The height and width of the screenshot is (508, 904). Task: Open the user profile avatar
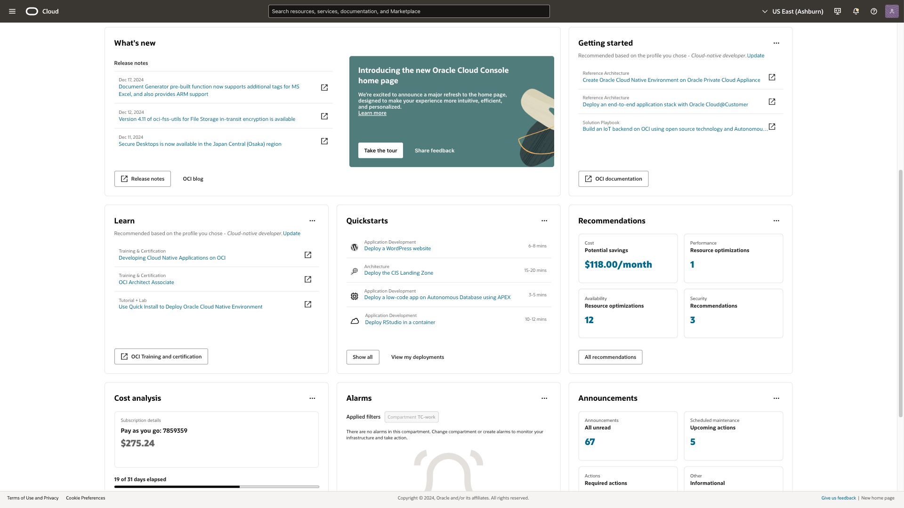coord(892,11)
